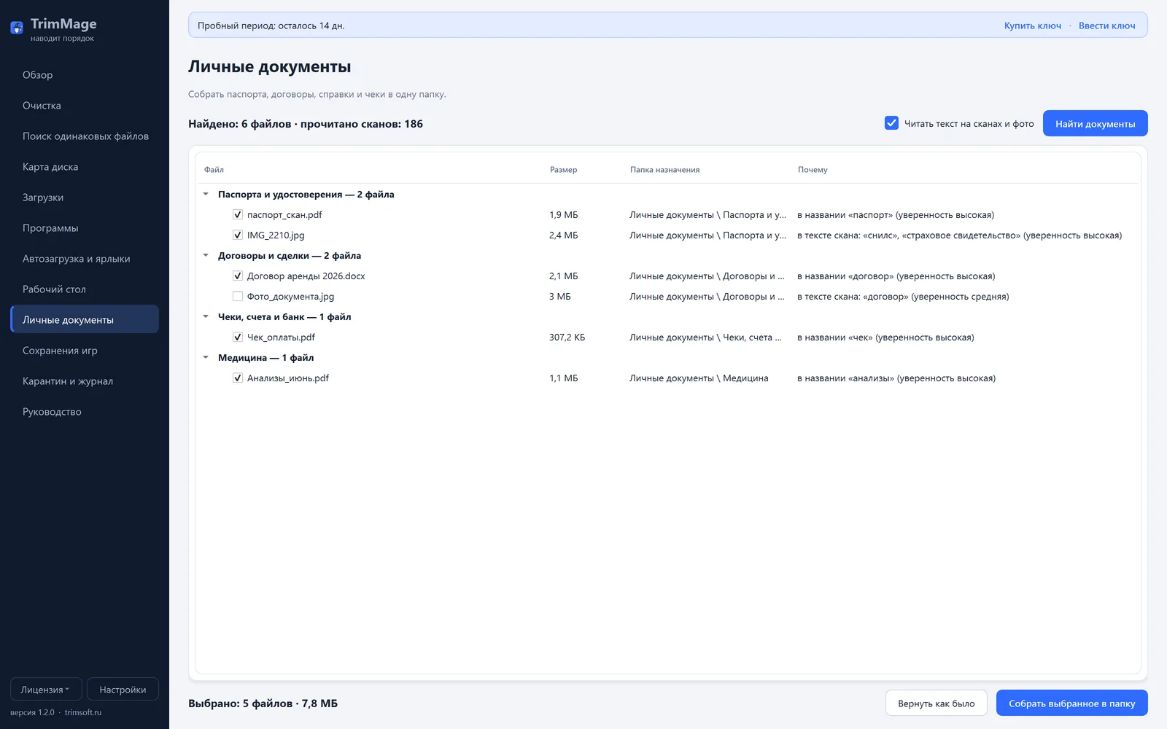Uncheck Договор аренды 2026.docx checkbox
Image resolution: width=1167 pixels, height=729 pixels.
coord(237,276)
